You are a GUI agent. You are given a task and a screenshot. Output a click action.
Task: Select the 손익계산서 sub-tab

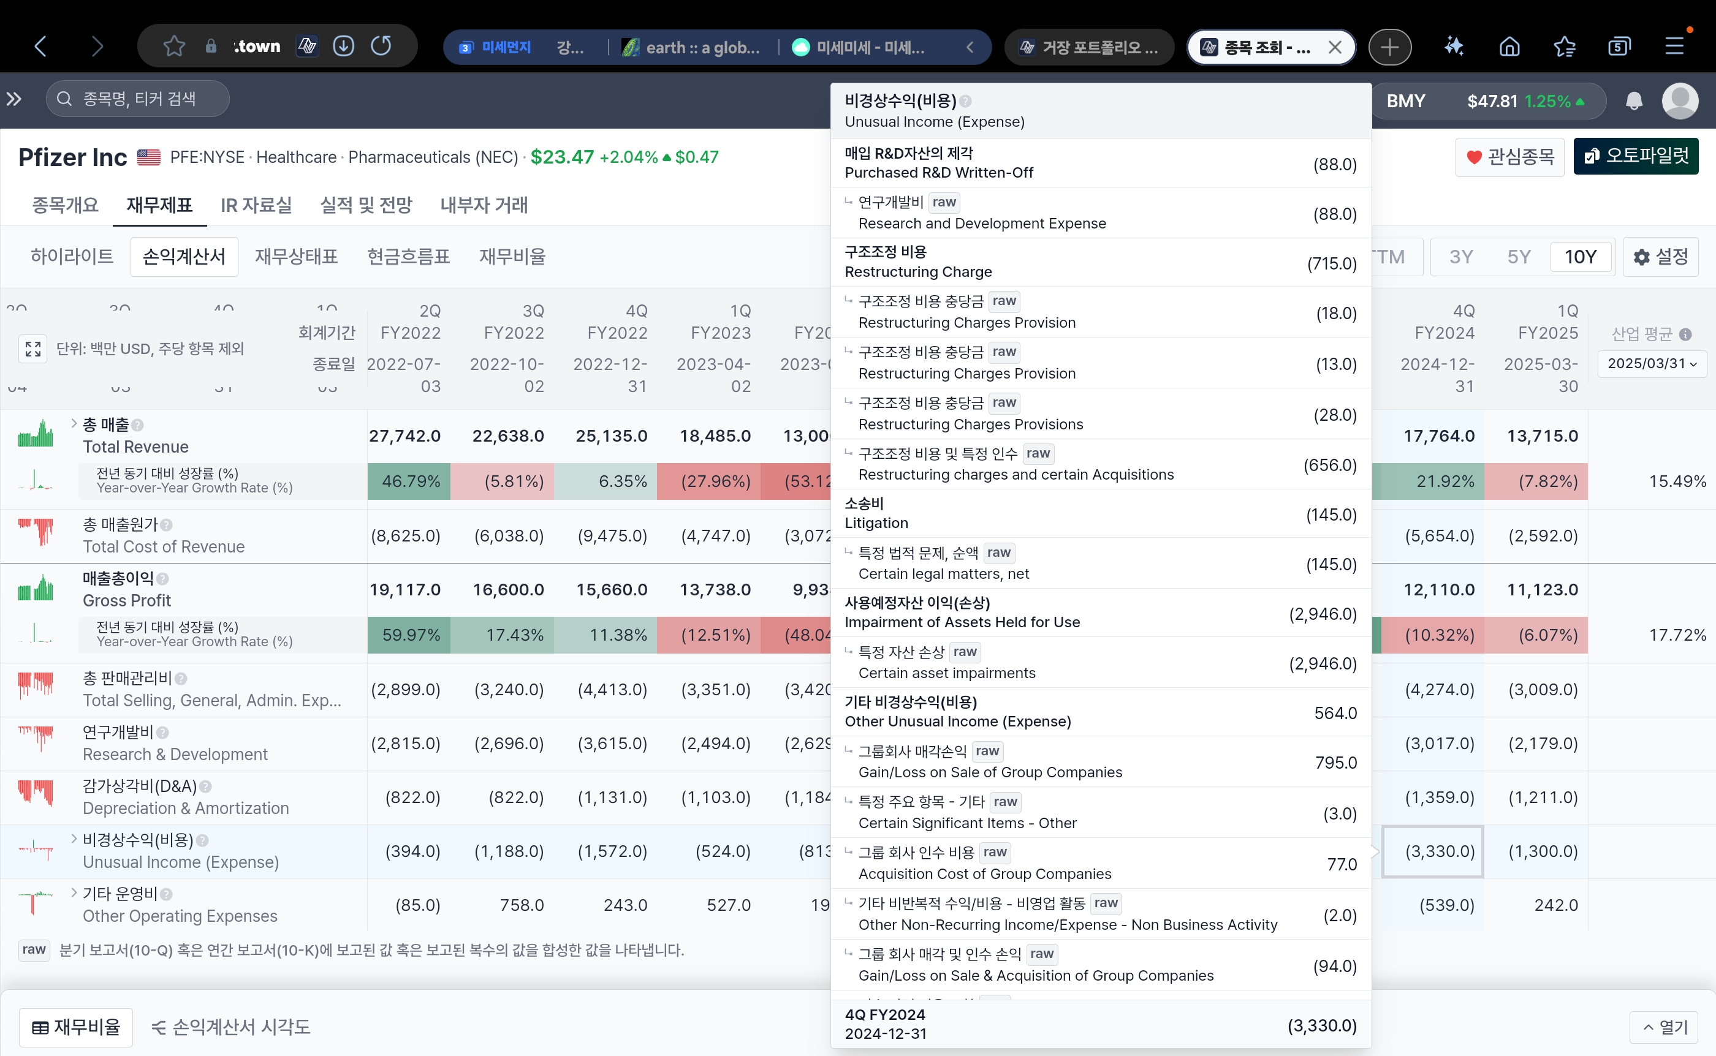pyautogui.click(x=184, y=257)
